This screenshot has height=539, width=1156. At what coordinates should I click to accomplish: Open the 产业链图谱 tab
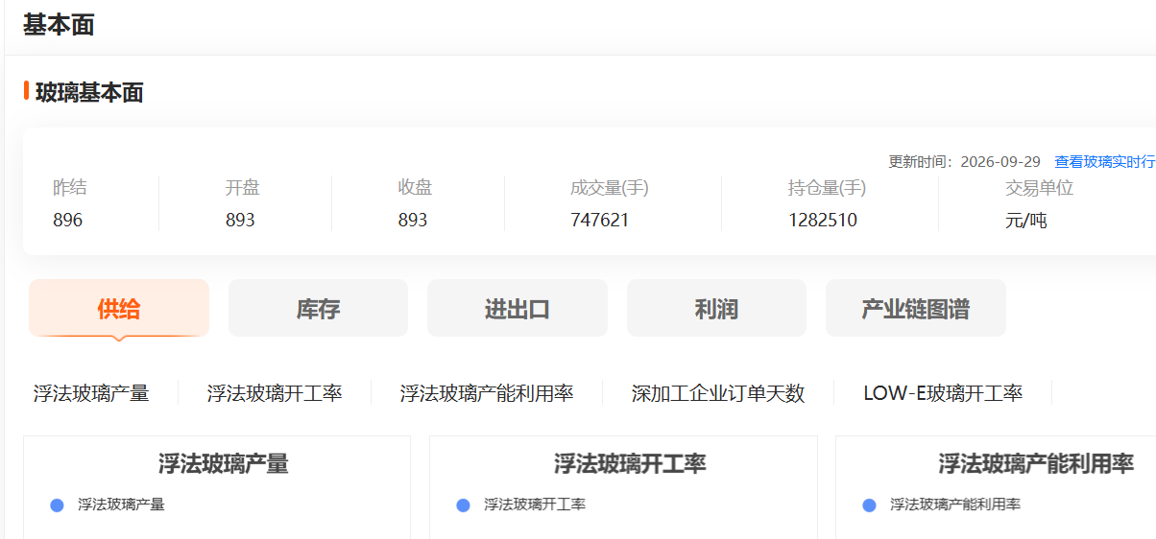click(x=916, y=308)
